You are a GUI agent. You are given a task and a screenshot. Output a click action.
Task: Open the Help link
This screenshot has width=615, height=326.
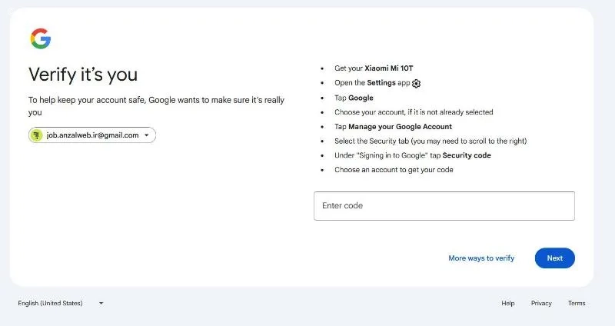click(x=508, y=303)
